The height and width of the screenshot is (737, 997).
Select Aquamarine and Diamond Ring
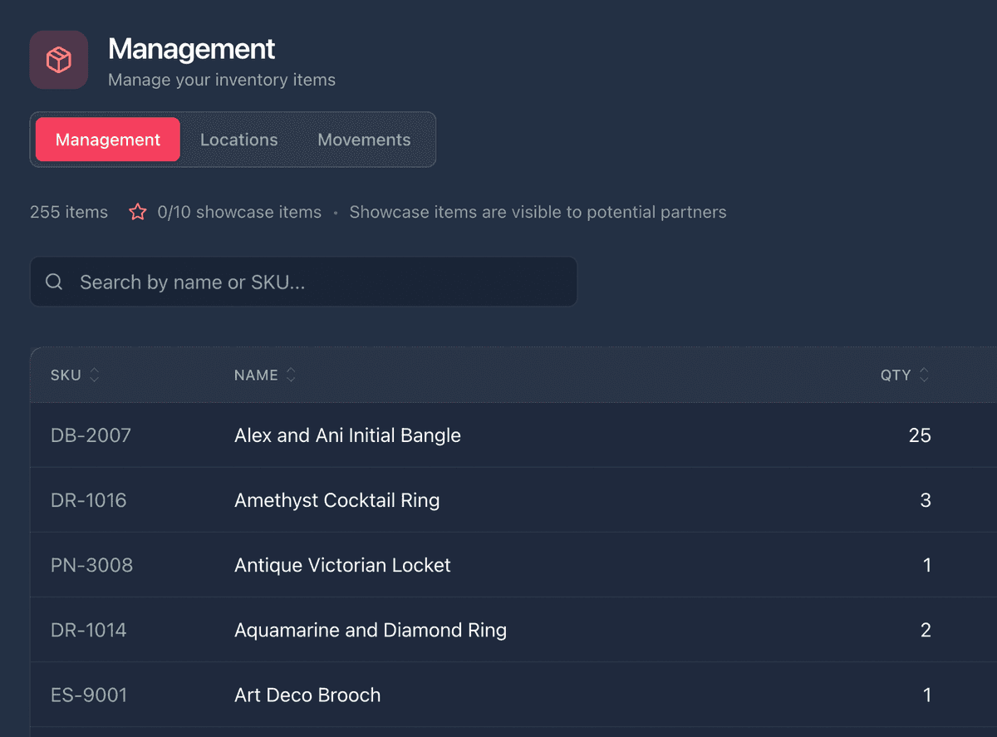coord(371,630)
